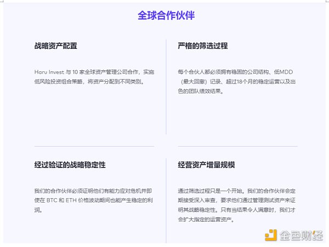Click horizontal divider below 严格的筛选过程 section
329x247 pixels.
click(237, 147)
